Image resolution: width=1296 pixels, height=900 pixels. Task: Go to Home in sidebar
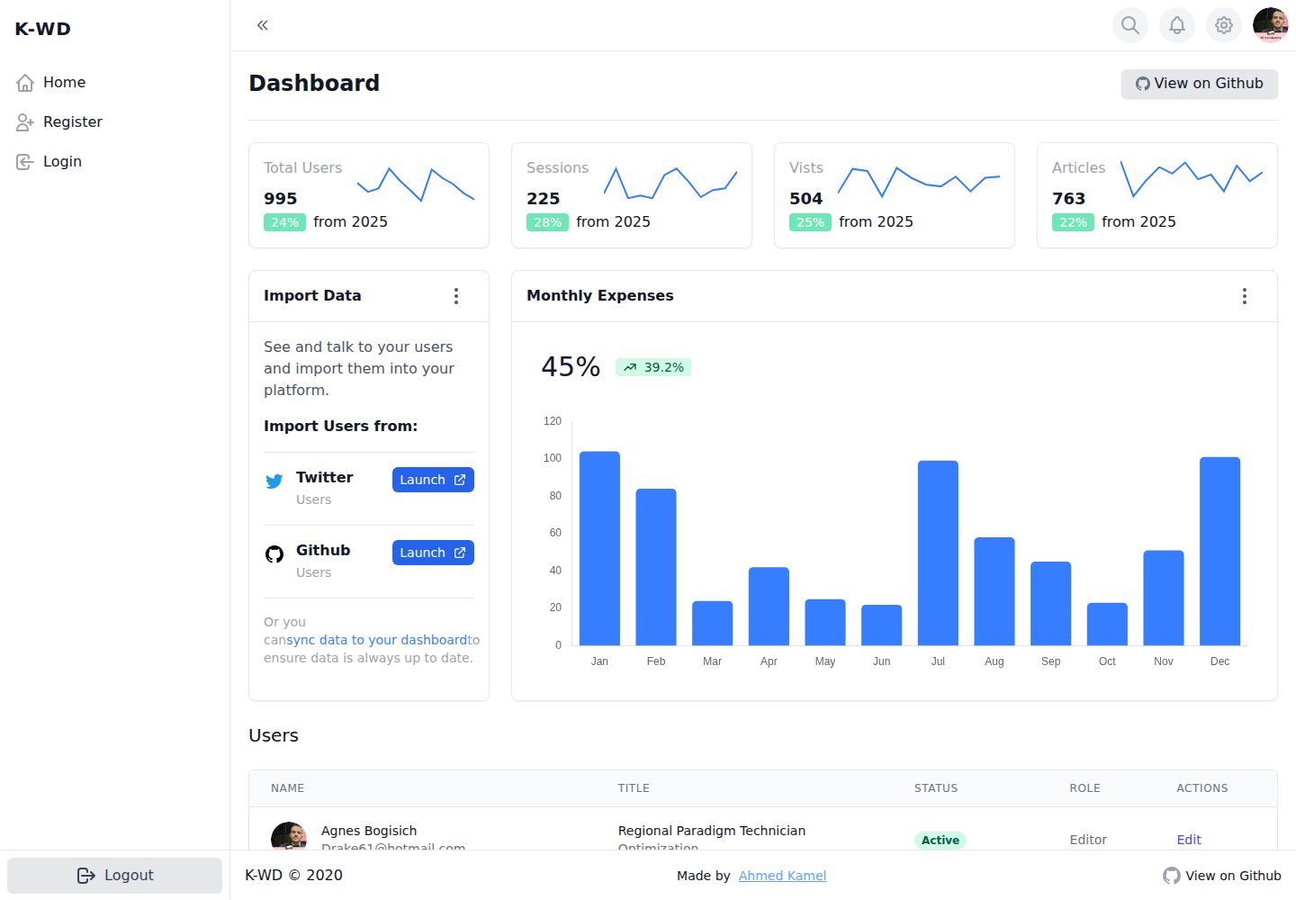click(x=114, y=83)
